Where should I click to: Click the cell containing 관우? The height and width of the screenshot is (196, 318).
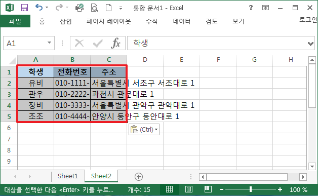35,94
